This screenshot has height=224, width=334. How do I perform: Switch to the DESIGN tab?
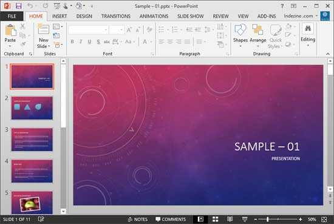(84, 16)
